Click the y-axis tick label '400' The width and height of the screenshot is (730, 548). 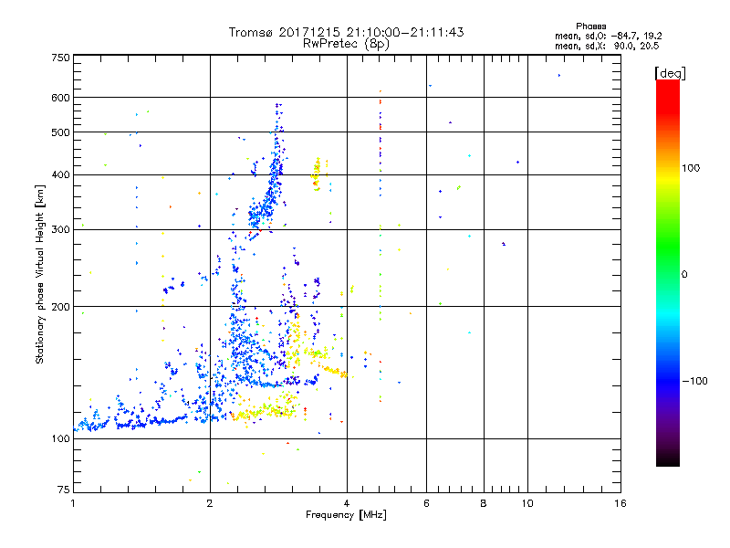[x=60, y=175]
